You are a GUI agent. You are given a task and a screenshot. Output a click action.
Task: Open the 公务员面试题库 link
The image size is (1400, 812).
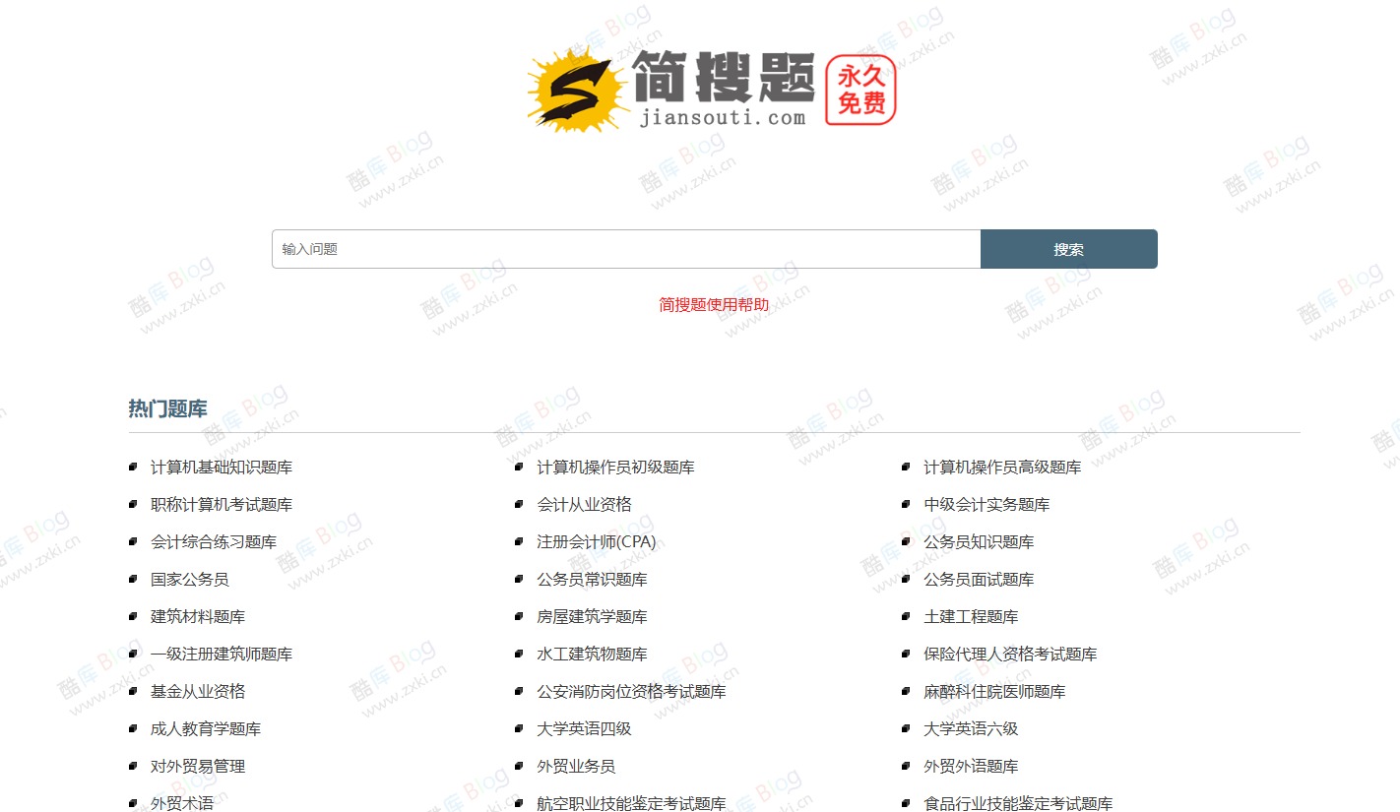[x=979, y=579]
